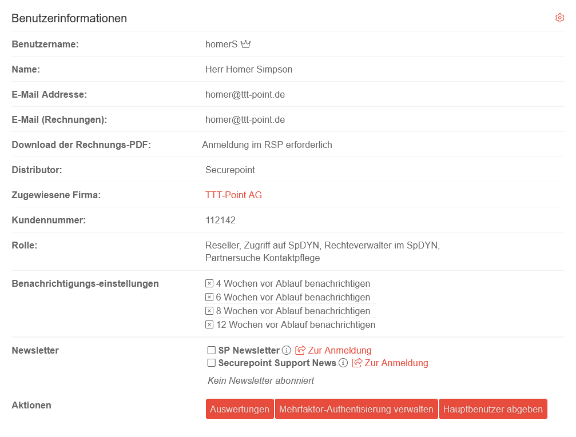
Task: Click info icon beside Securepoint Support News
Action: point(343,363)
